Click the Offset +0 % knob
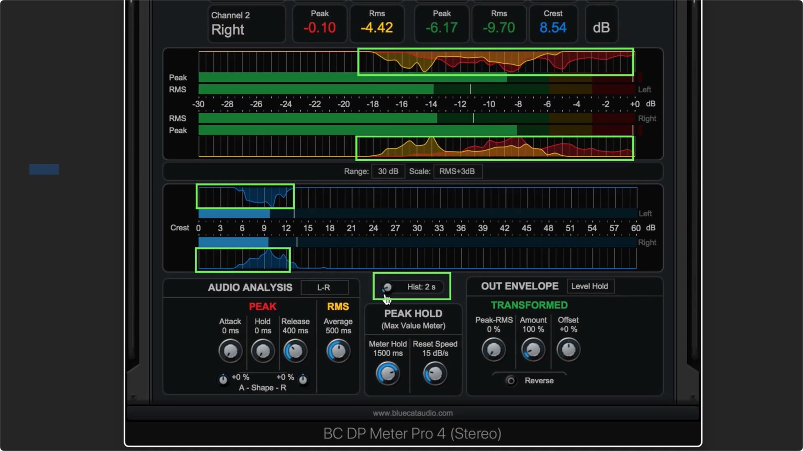The width and height of the screenshot is (803, 451). (568, 350)
